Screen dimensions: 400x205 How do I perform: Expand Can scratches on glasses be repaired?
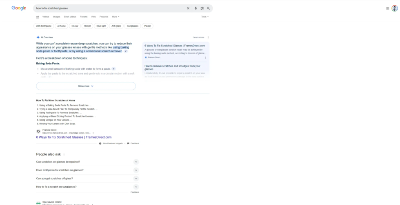click(x=87, y=162)
